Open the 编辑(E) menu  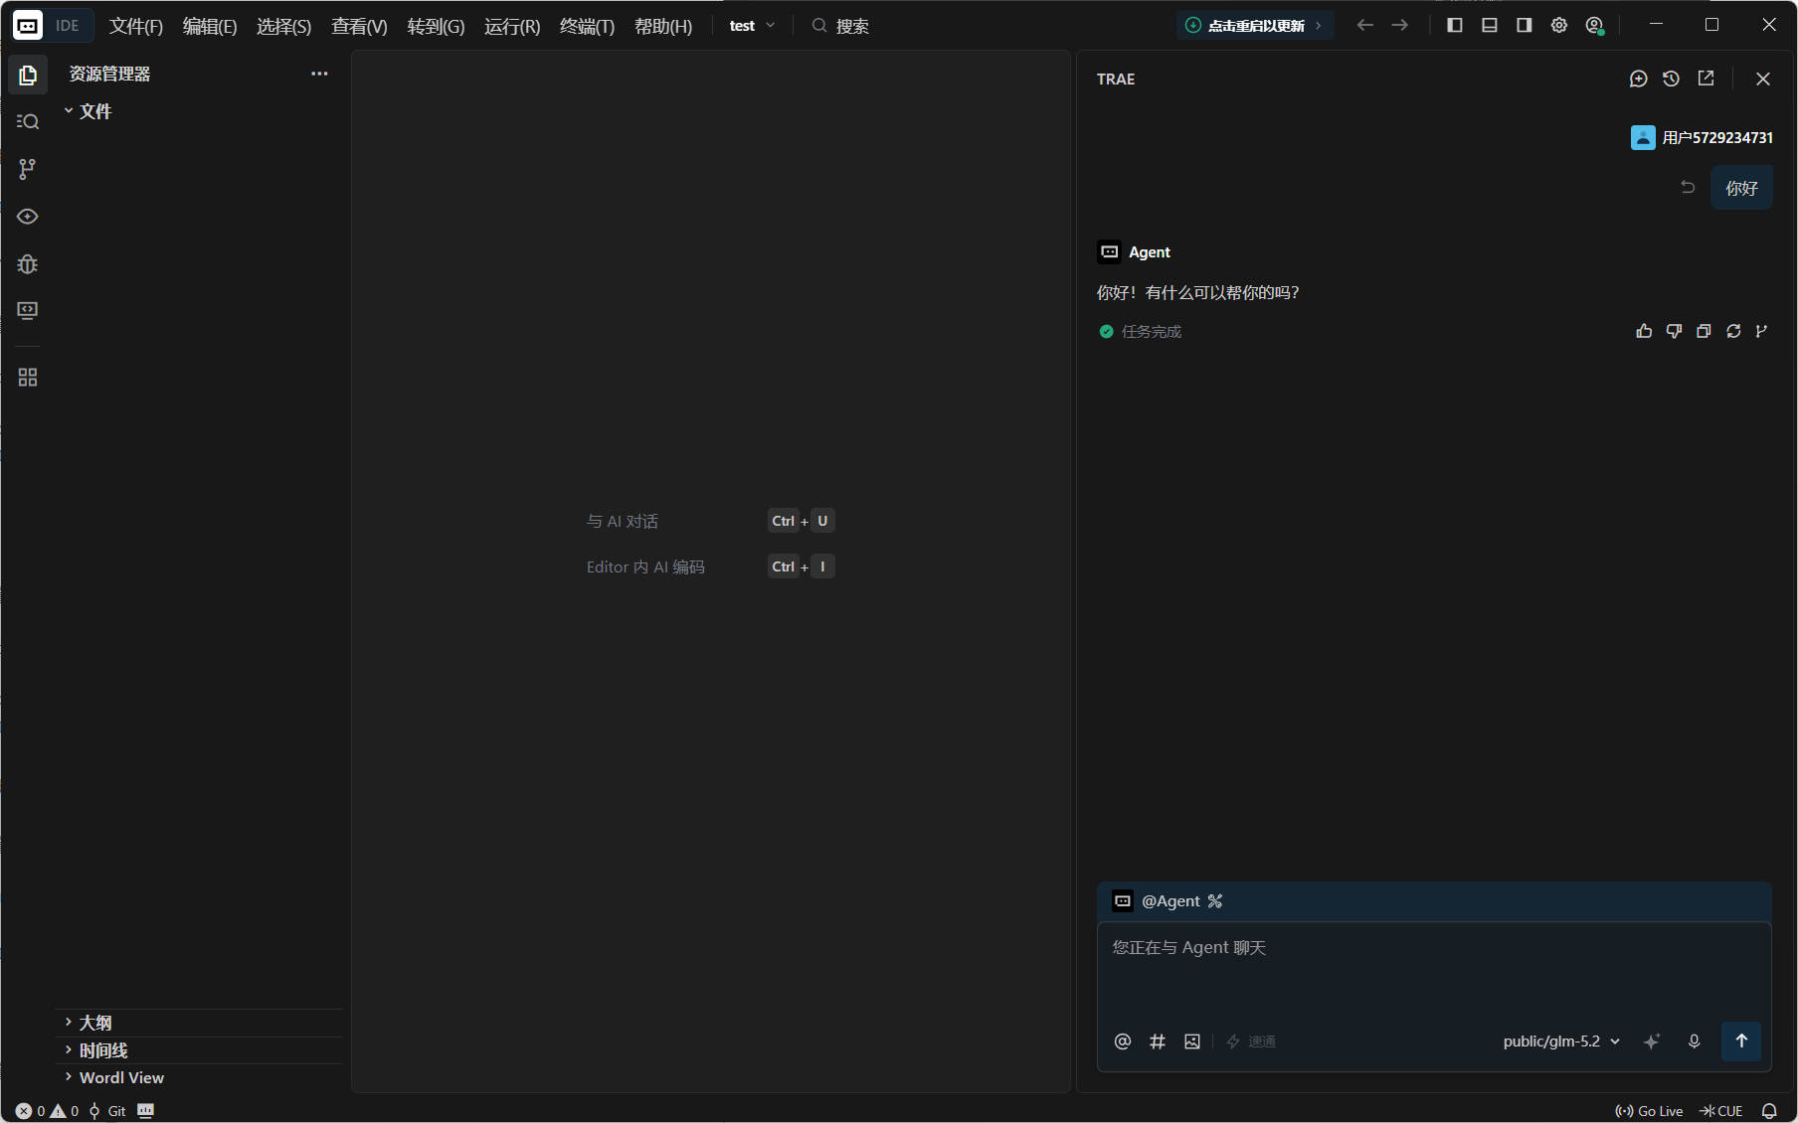click(x=210, y=26)
